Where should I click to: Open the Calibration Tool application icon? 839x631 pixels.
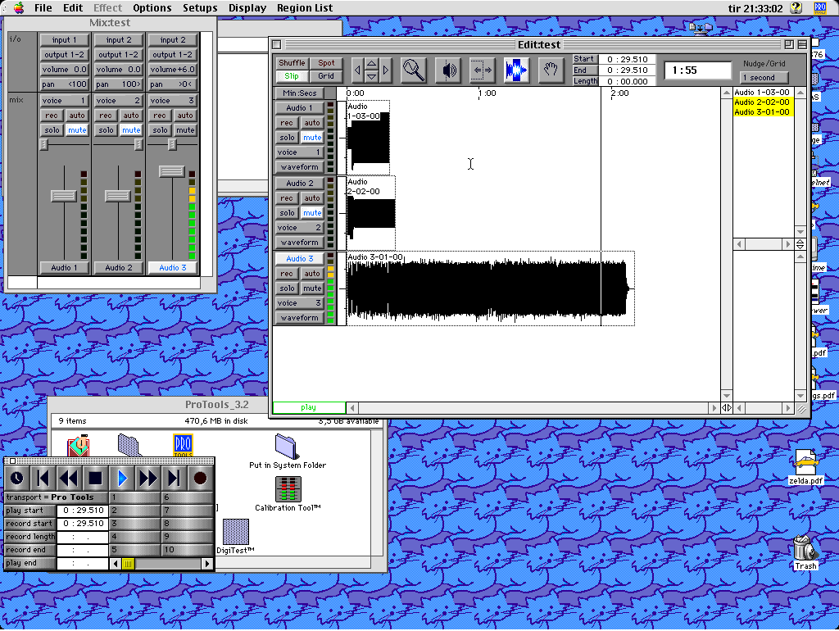[287, 490]
